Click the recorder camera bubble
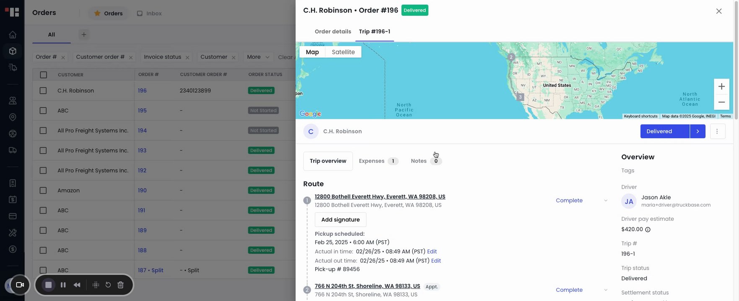Screen dimensions: 739x301 click(x=20, y=285)
